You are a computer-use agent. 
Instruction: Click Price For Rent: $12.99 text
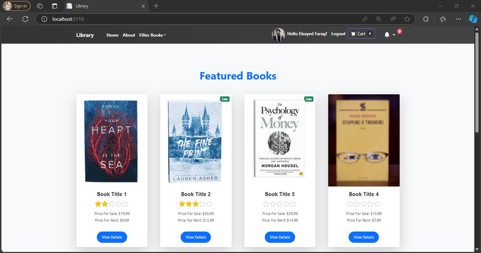196,220
